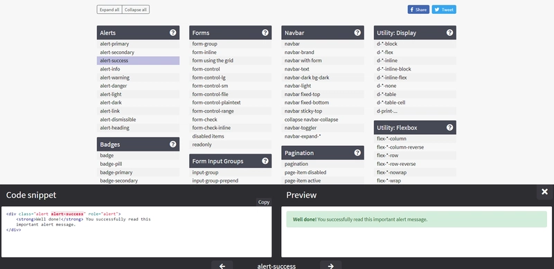Click inside the code snippet text area
The image size is (554, 269).
click(x=136, y=232)
